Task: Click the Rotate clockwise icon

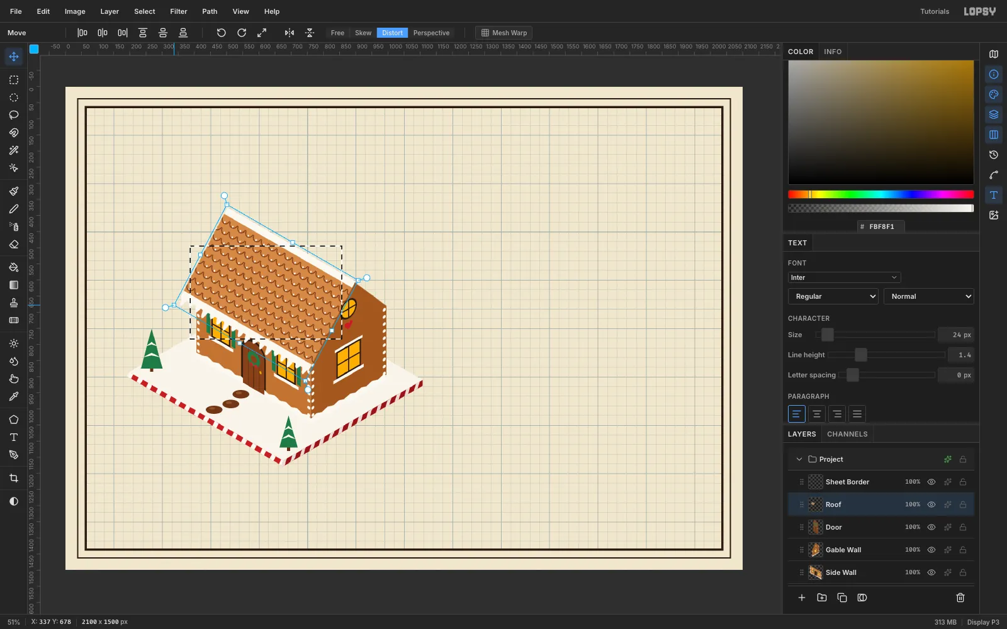Action: (242, 33)
